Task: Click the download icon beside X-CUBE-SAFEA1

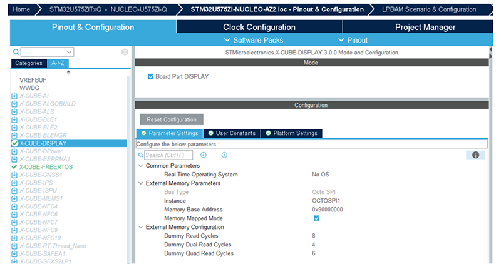Action: (x=14, y=254)
